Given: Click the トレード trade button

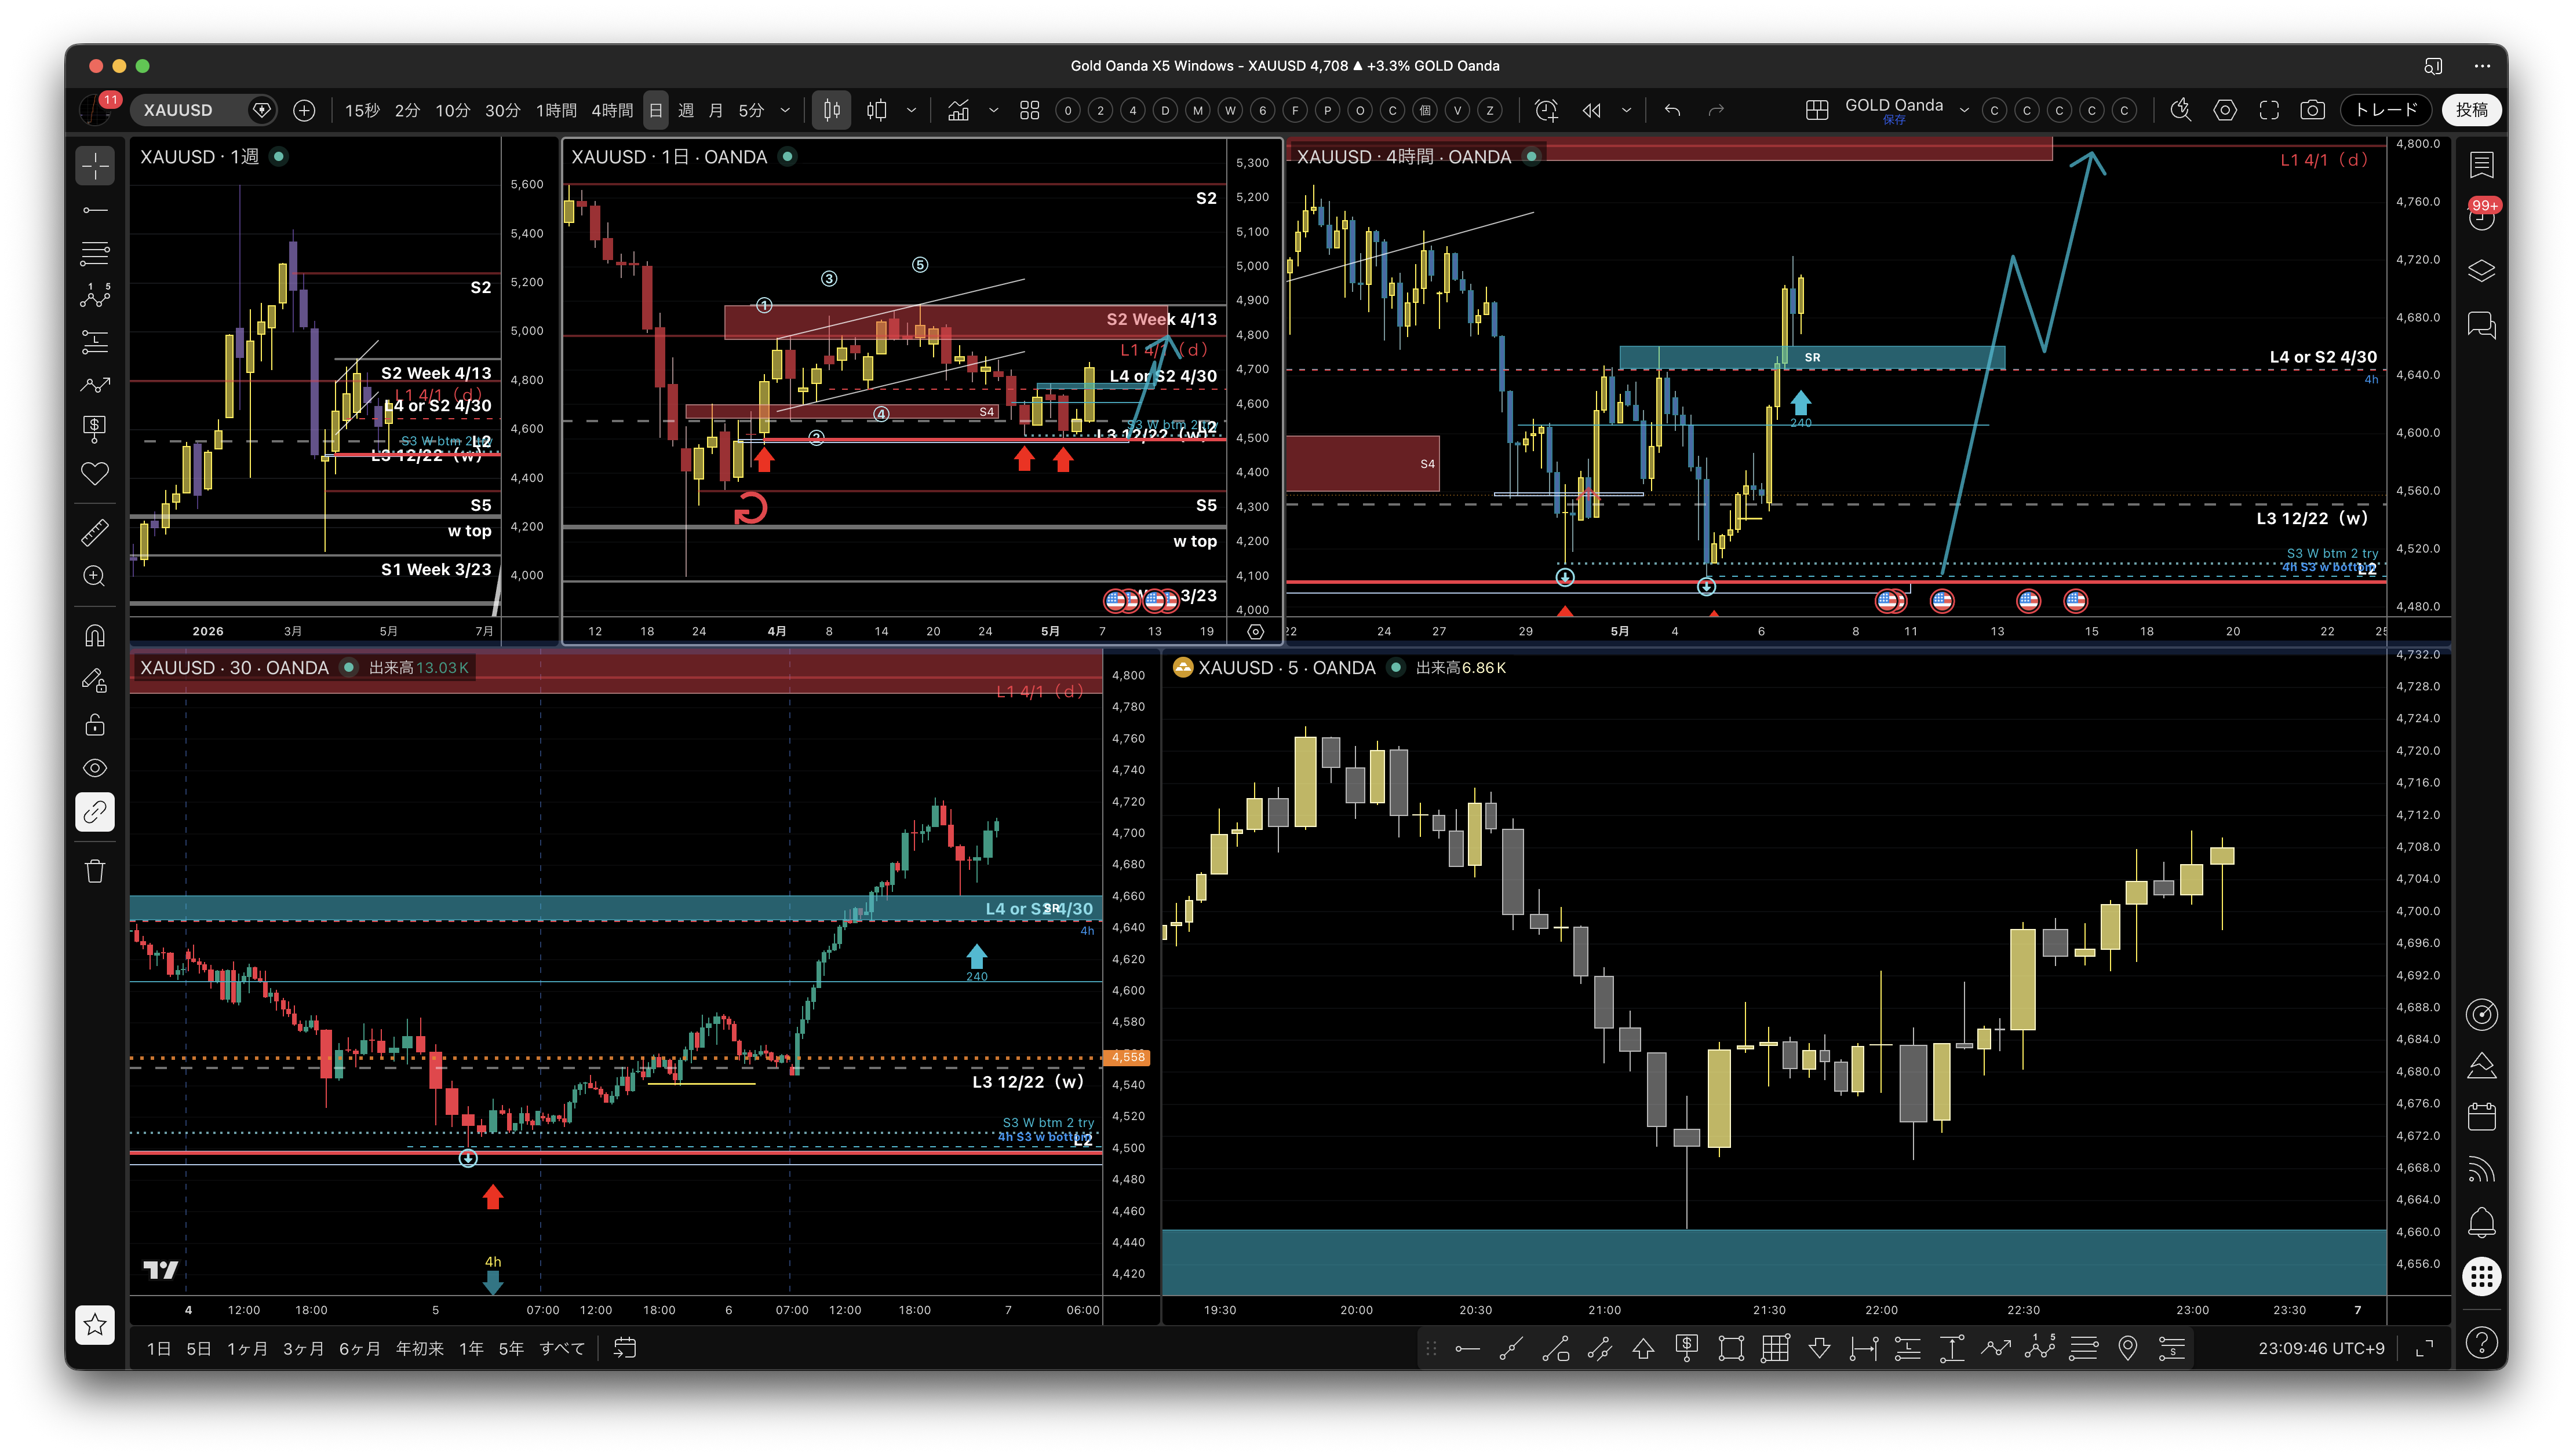Looking at the screenshot, I should pos(2386,110).
